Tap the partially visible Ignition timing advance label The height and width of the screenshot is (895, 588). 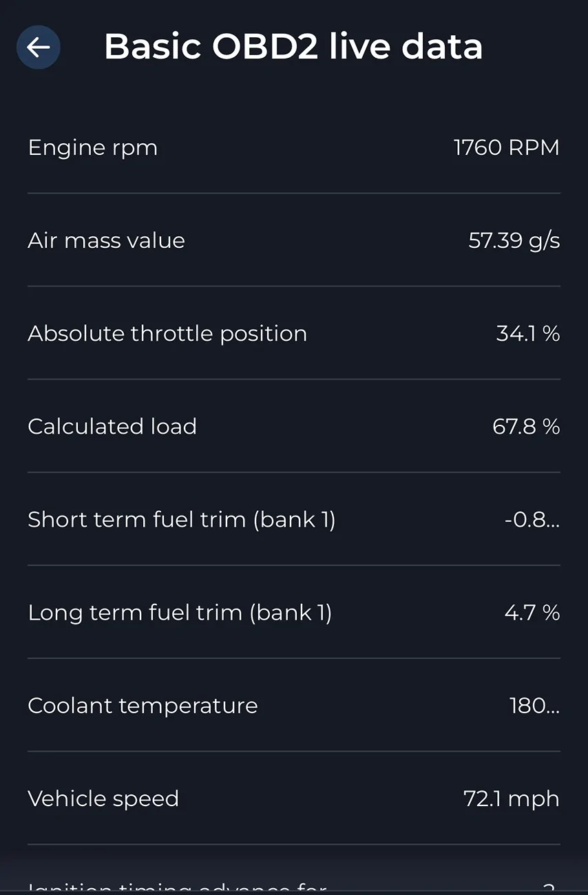[x=177, y=888]
